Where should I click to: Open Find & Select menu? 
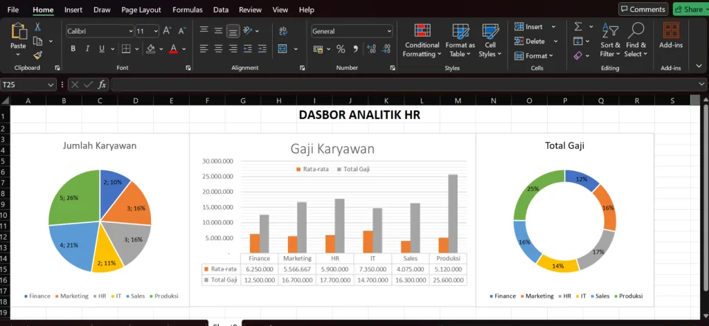[636, 41]
